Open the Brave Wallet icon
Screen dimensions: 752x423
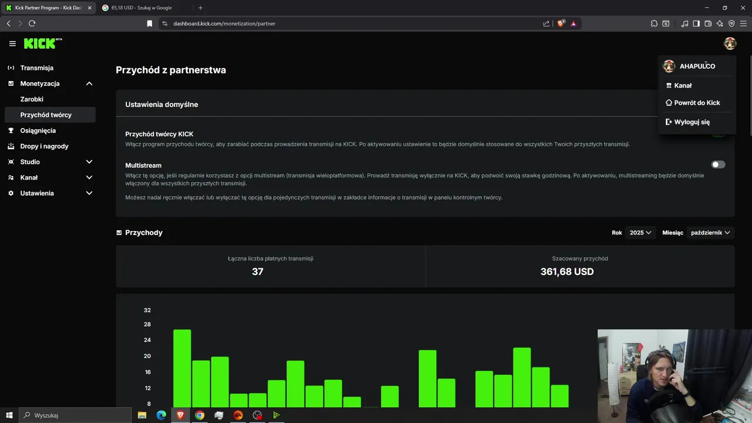(x=708, y=23)
